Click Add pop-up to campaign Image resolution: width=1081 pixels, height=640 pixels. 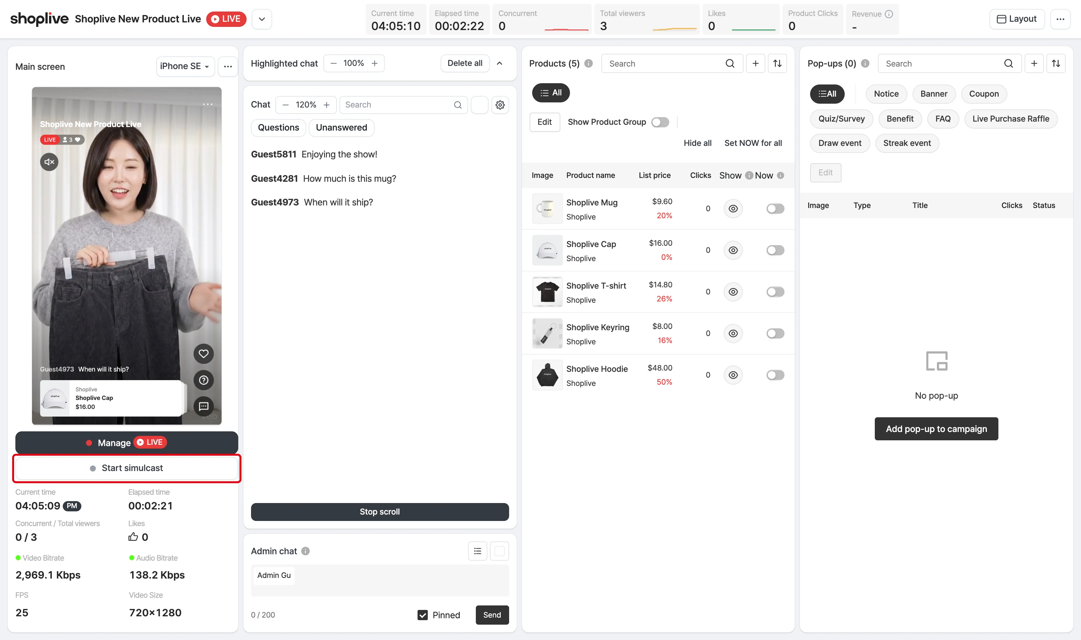937,429
